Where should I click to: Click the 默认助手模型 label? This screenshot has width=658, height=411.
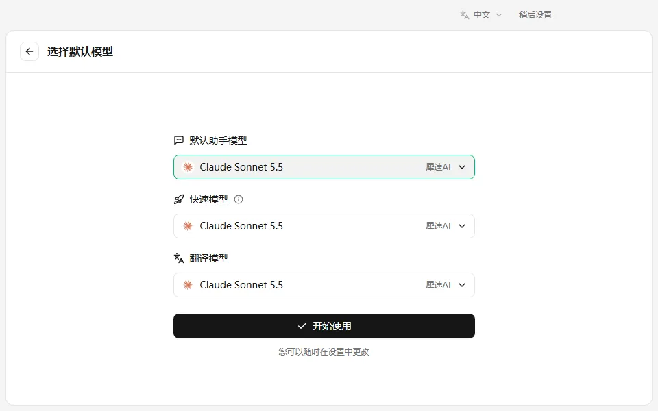218,140
